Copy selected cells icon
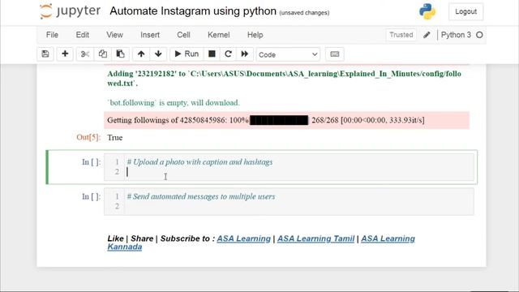Image resolution: width=519 pixels, height=292 pixels. pos(103,54)
